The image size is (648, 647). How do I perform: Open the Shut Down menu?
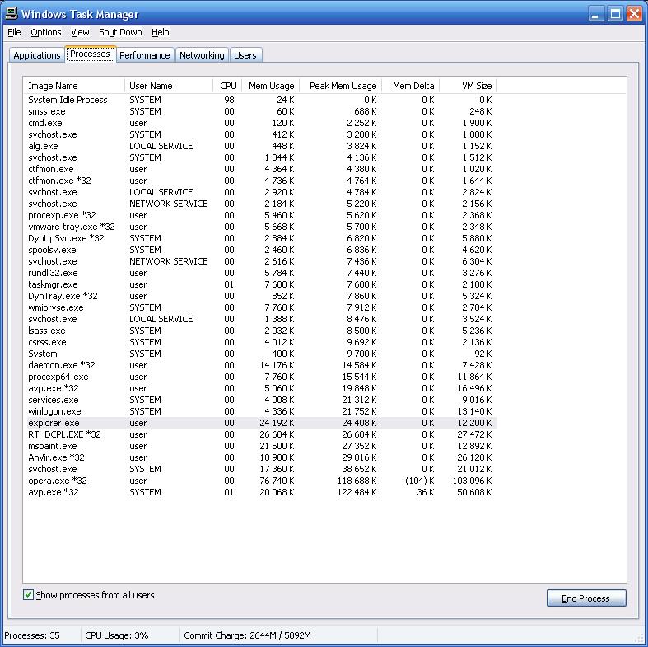(120, 32)
